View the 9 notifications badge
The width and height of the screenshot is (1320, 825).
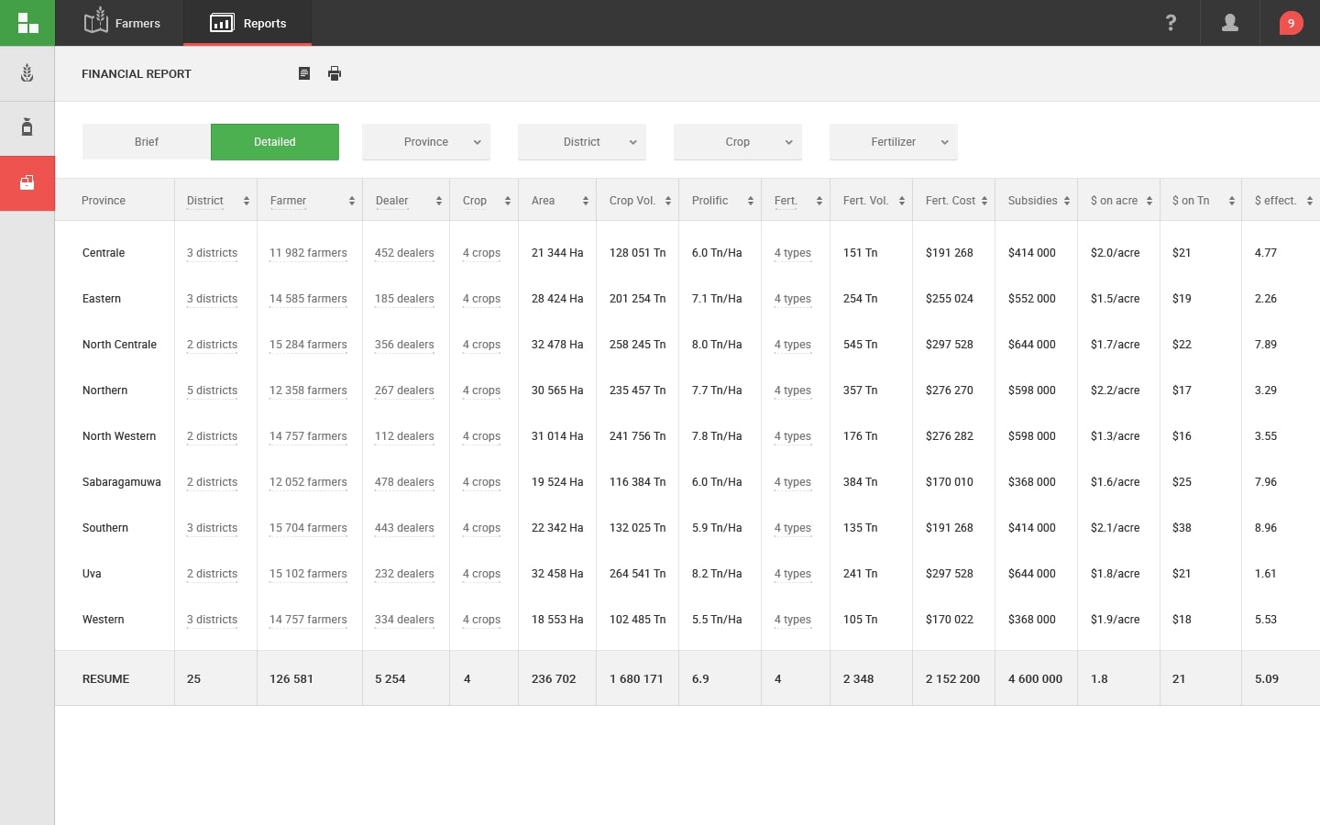[x=1291, y=23]
